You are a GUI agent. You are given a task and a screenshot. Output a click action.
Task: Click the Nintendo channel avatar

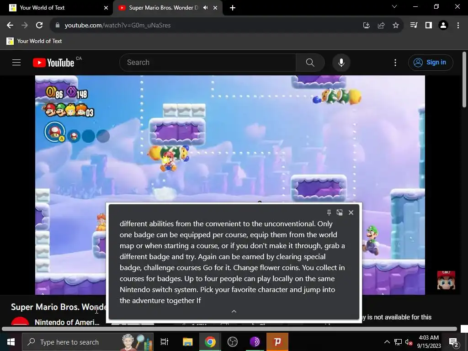click(20, 322)
